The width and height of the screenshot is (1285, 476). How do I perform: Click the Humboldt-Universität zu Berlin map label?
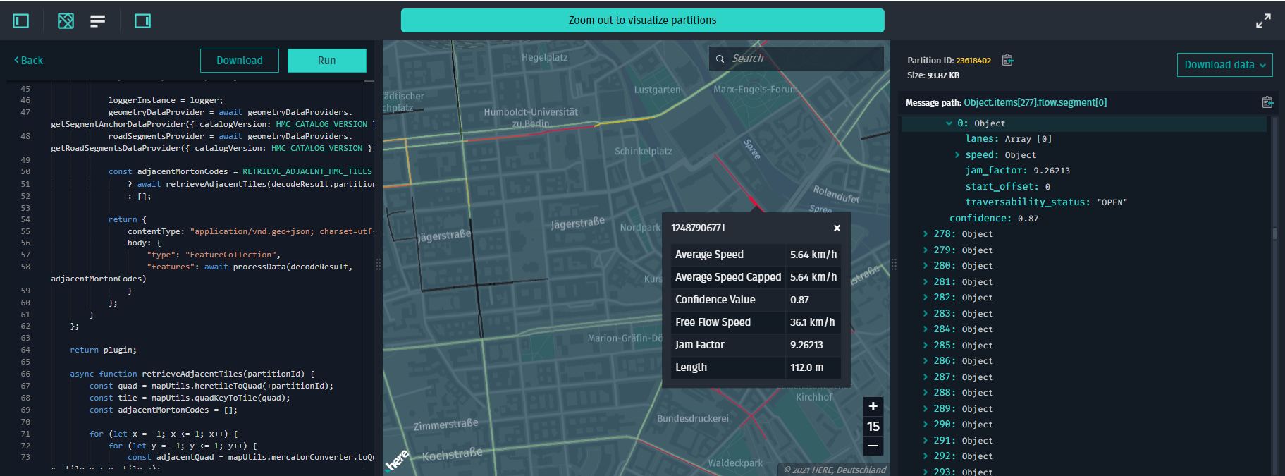tap(531, 118)
